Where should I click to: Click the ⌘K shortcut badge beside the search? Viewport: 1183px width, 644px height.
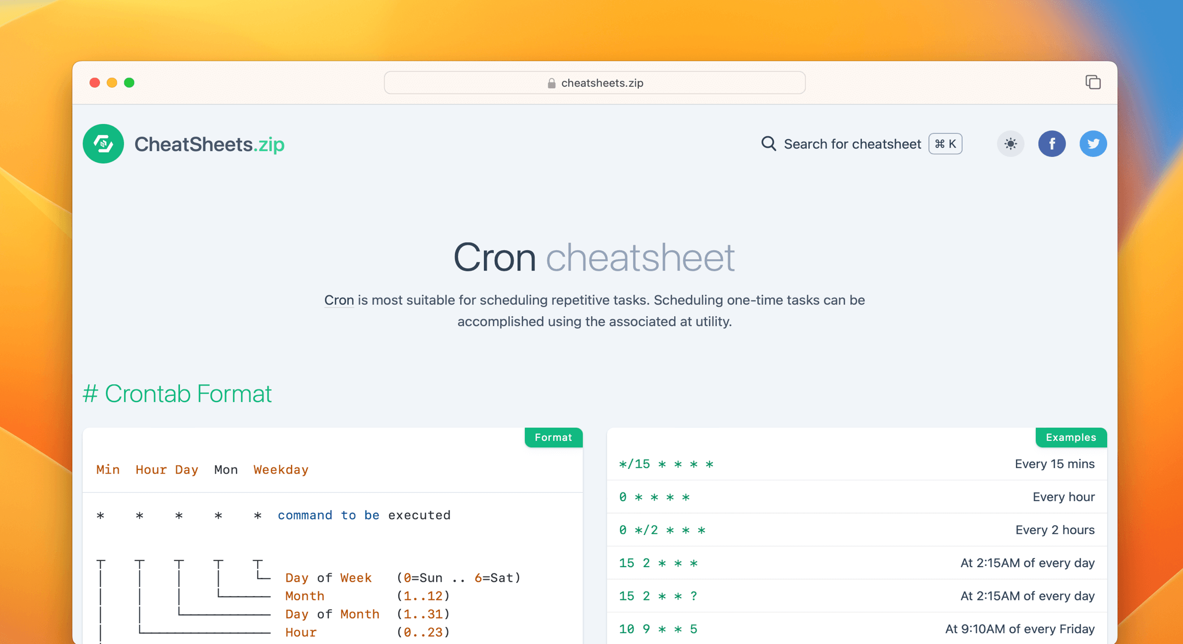945,144
